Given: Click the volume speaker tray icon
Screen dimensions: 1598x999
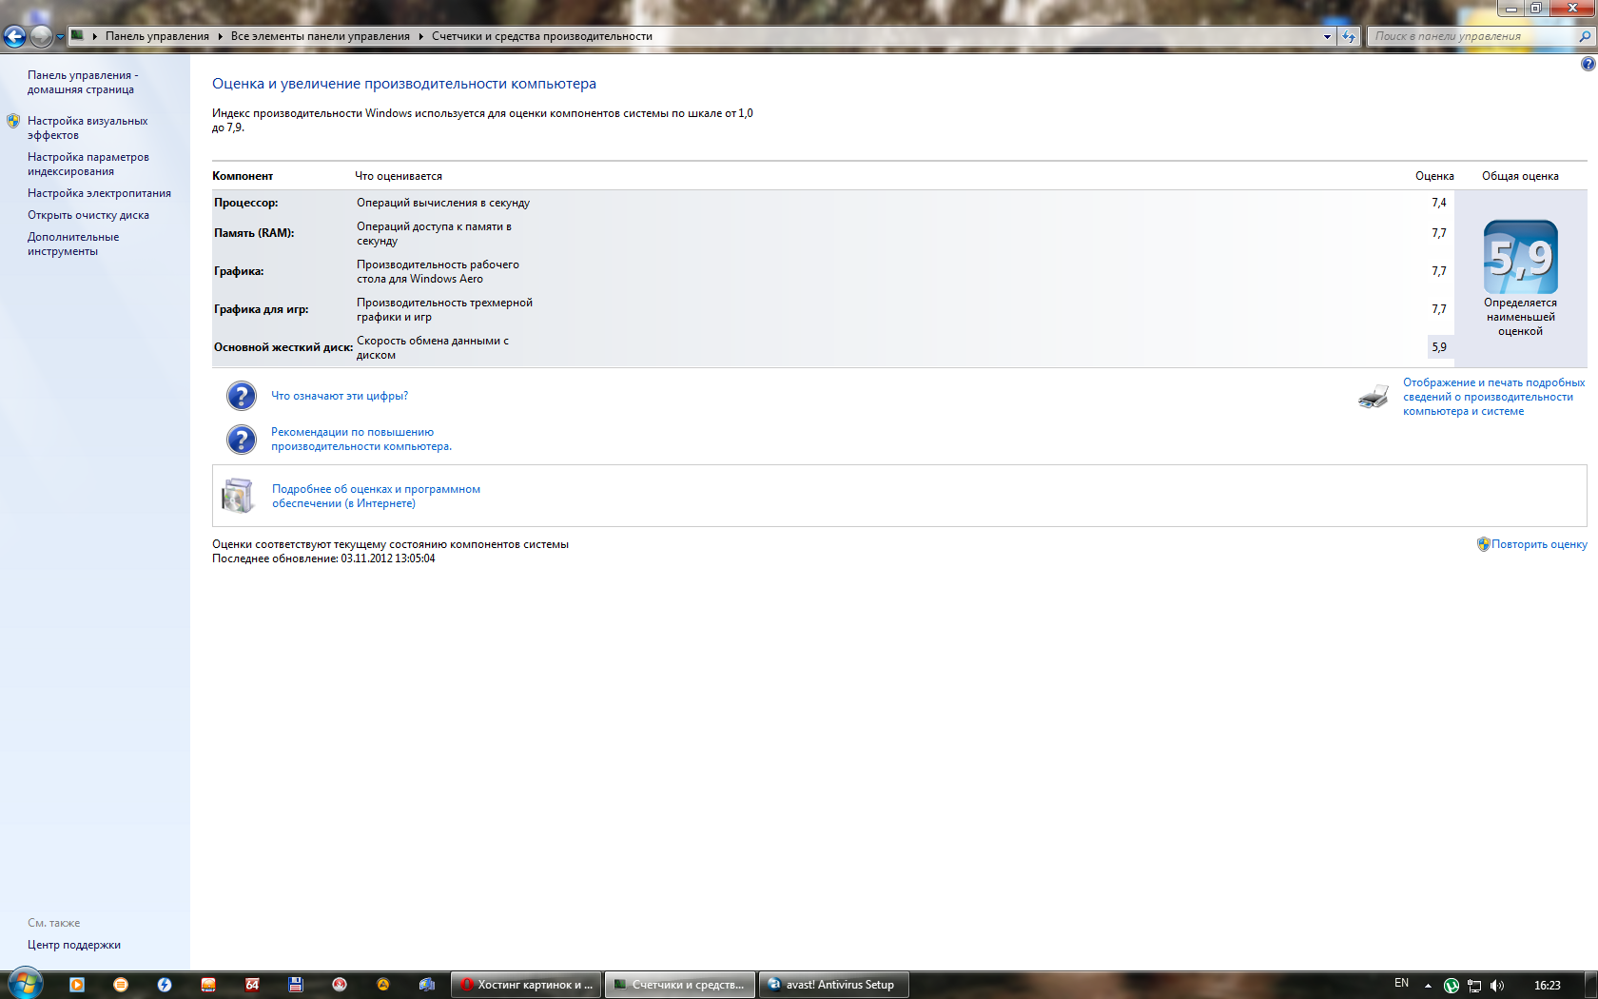Looking at the screenshot, I should (x=1497, y=985).
